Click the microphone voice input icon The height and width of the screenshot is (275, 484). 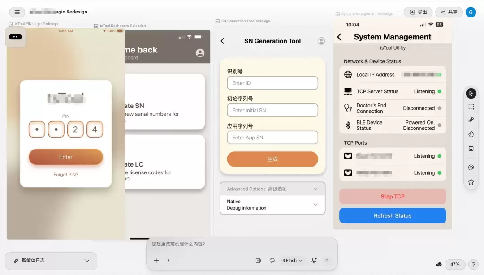[x=314, y=261]
